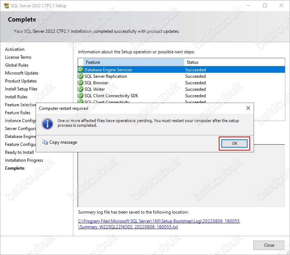Click the Server Configuration step in the sidebar
Screen dimensions: 290x255
tap(21, 129)
